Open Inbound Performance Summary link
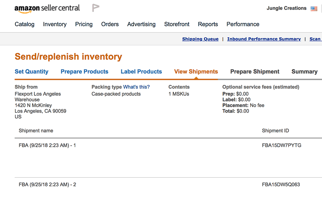Screen dimensions: 322x206 pyautogui.click(x=264, y=39)
